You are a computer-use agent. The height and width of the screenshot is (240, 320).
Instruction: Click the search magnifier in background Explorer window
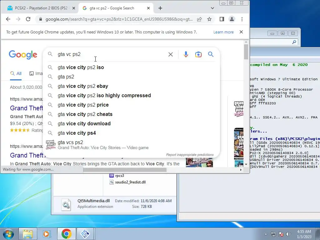coord(294,42)
